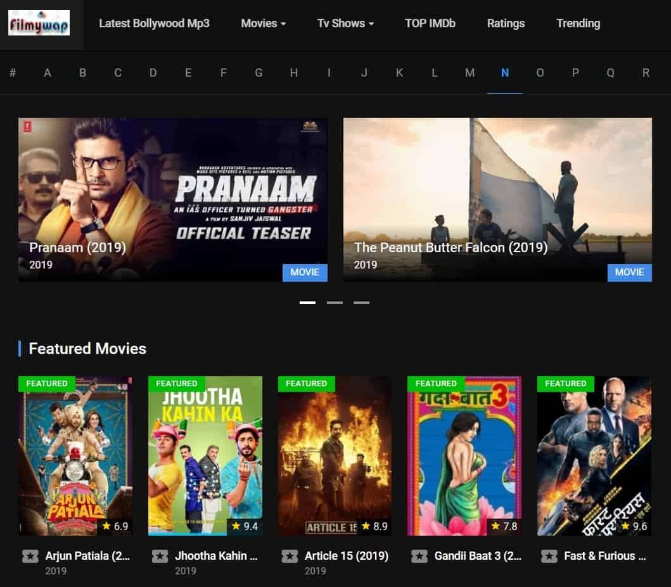This screenshot has height=587, width=671.
Task: Open The Peanut Butter Falcon banner
Action: click(497, 199)
